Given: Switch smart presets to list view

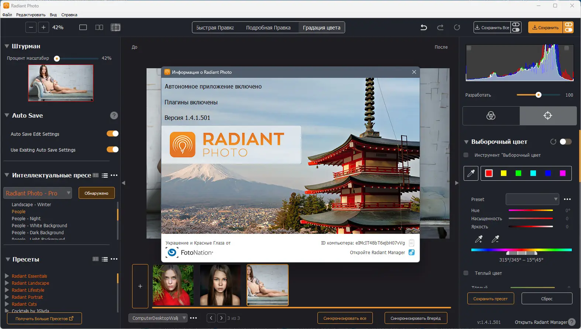Looking at the screenshot, I should point(105,176).
